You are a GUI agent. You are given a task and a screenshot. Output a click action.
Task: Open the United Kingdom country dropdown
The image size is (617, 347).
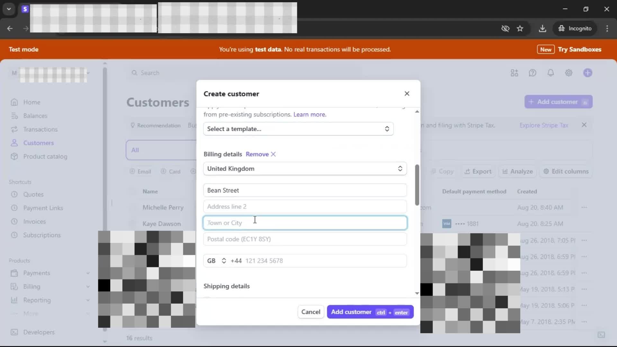click(305, 169)
